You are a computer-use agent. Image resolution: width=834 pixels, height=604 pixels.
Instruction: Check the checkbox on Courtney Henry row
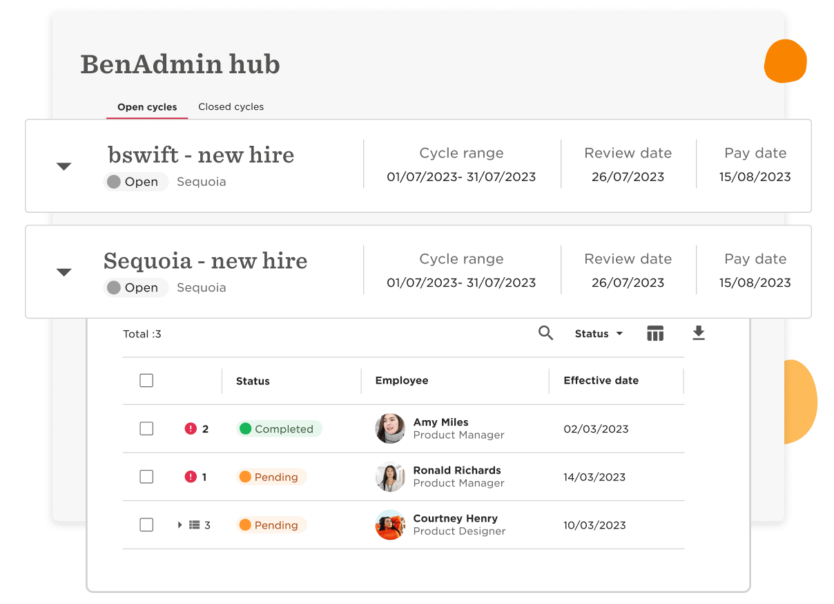146,525
